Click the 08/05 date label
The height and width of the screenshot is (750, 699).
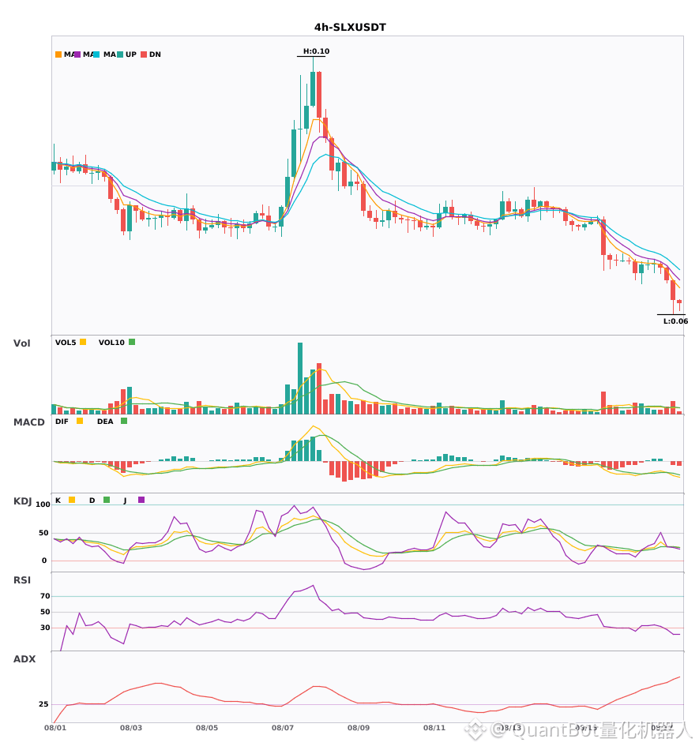pos(207,728)
